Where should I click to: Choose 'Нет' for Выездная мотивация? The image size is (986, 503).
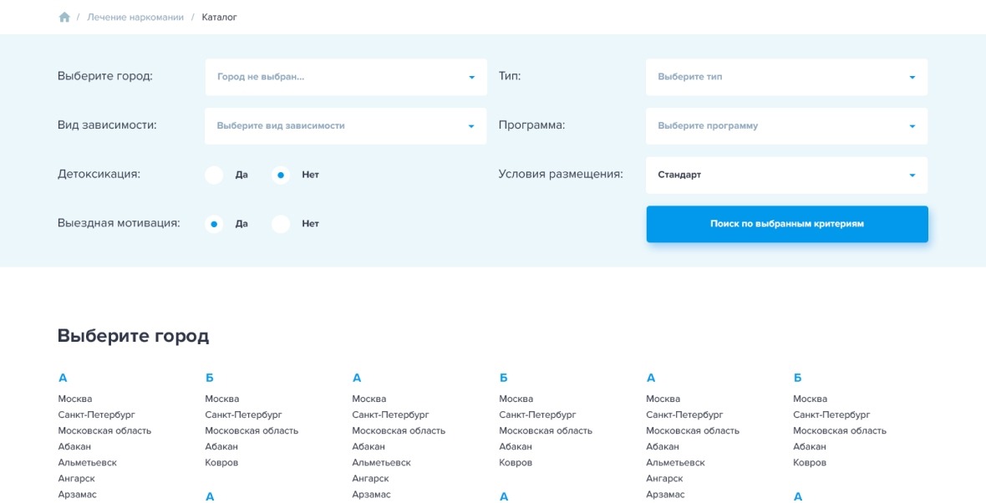(x=281, y=224)
